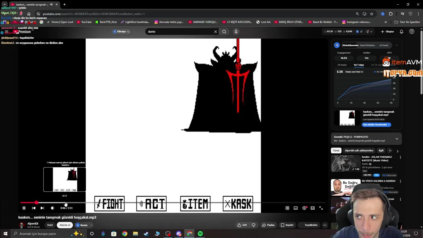Open YouTube notifications bell

click(402, 32)
